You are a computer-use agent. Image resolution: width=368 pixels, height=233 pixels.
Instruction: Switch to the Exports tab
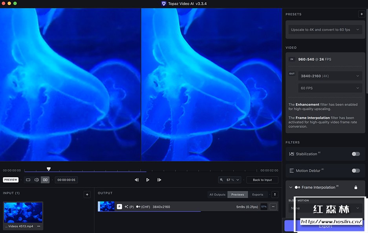point(258,195)
